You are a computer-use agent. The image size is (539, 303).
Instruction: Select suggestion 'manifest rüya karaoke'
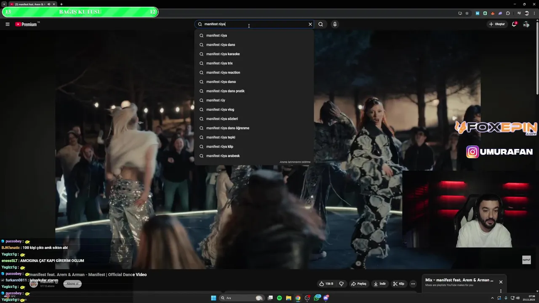(254, 54)
